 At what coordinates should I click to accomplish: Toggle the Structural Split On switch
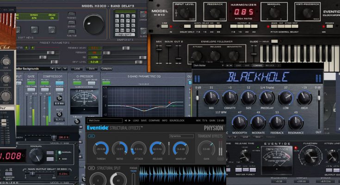coord(92,167)
